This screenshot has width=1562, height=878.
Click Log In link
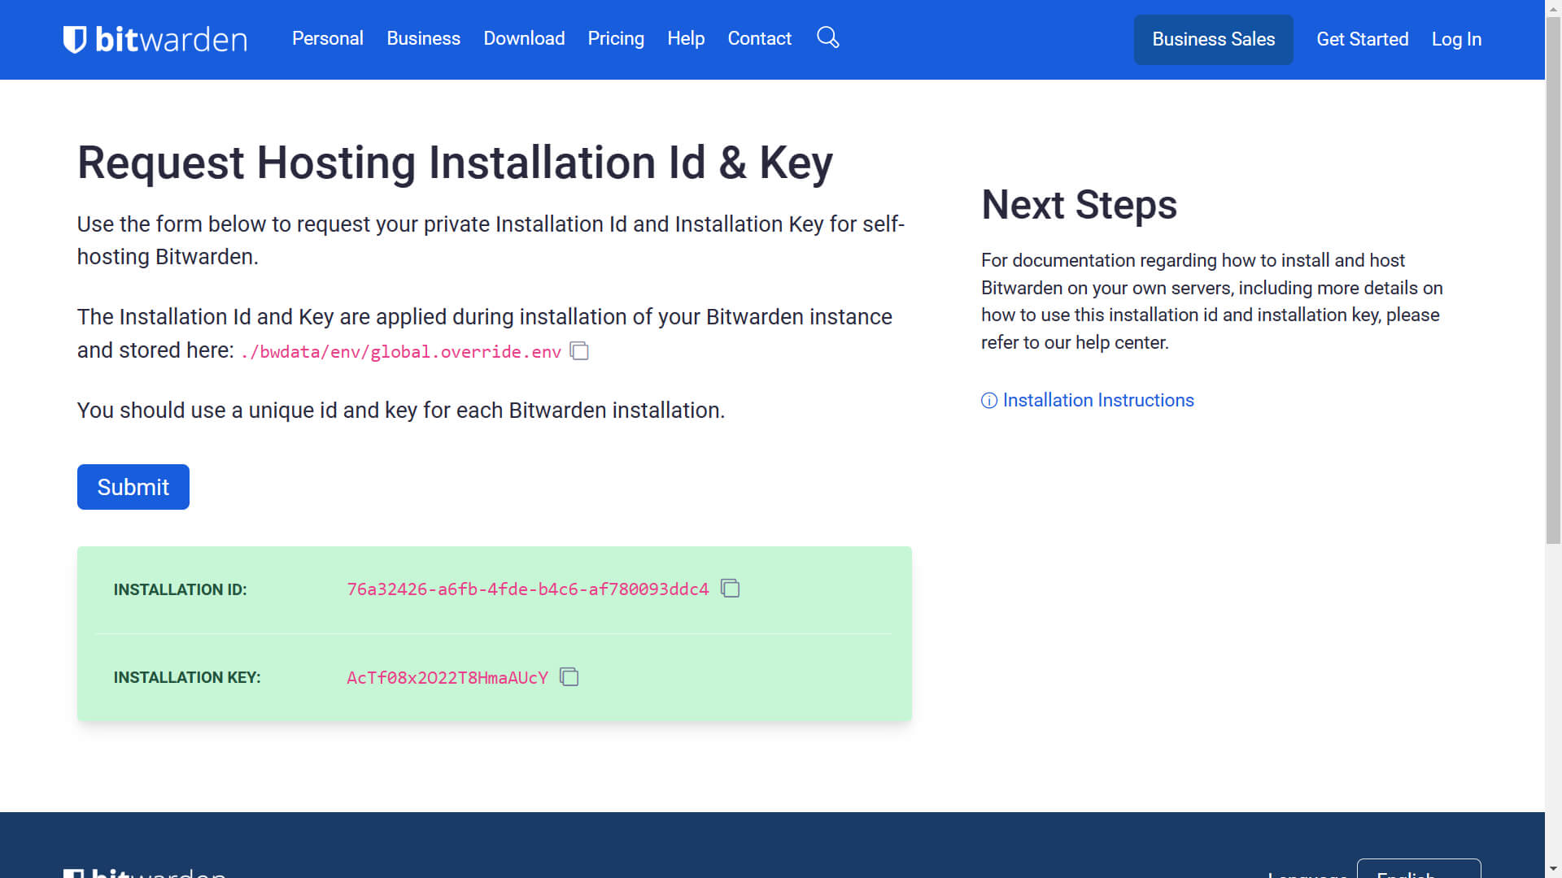(1456, 39)
